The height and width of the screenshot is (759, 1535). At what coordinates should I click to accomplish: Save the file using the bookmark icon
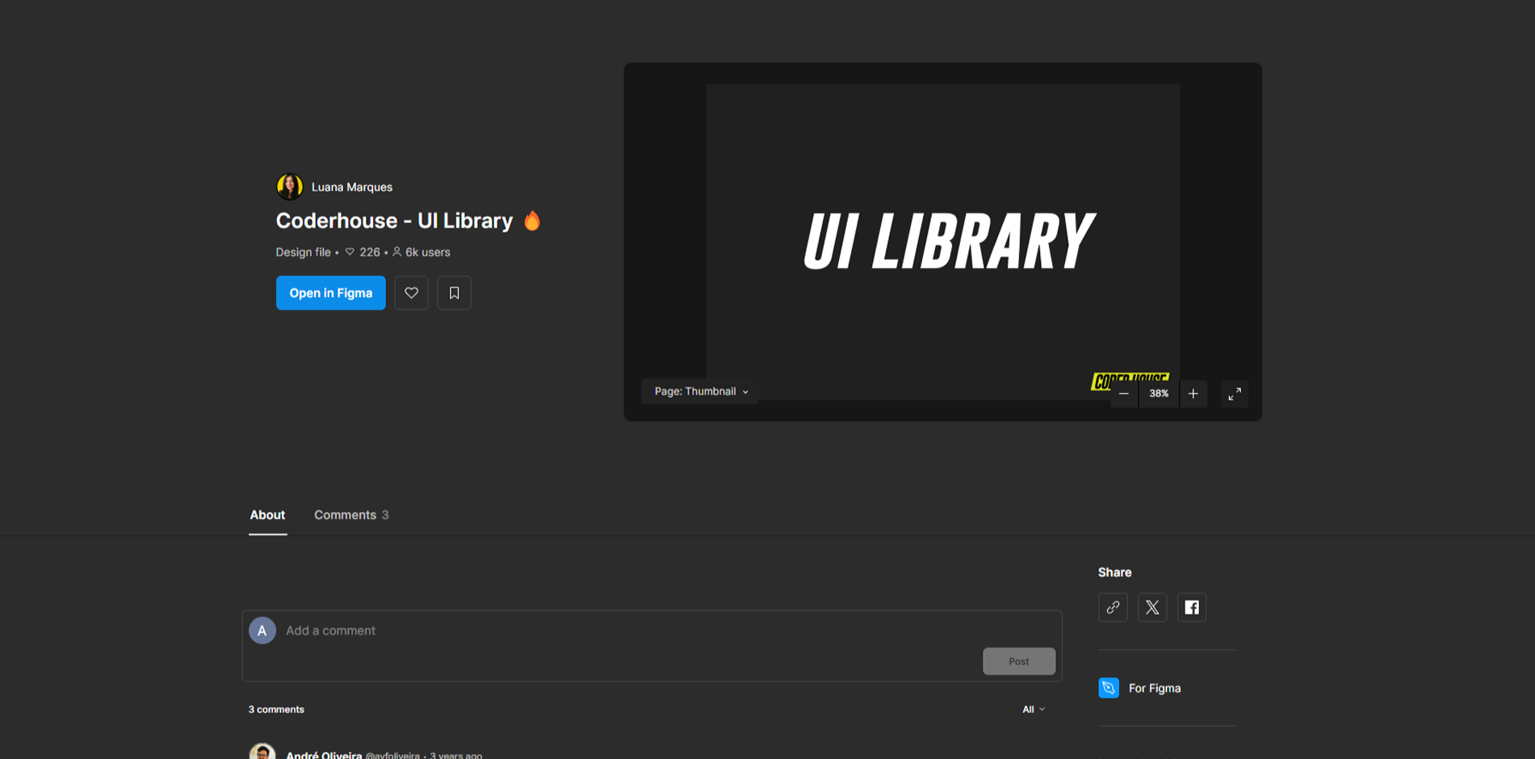click(454, 293)
